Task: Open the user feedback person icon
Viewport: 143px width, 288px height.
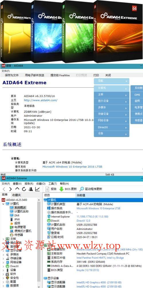Action: [x=31, y=189]
